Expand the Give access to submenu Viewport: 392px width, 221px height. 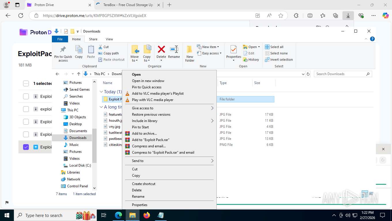click(x=169, y=108)
